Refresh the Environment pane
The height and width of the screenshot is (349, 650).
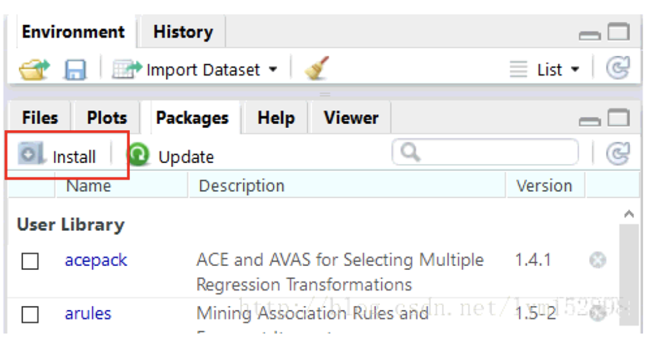(x=618, y=68)
